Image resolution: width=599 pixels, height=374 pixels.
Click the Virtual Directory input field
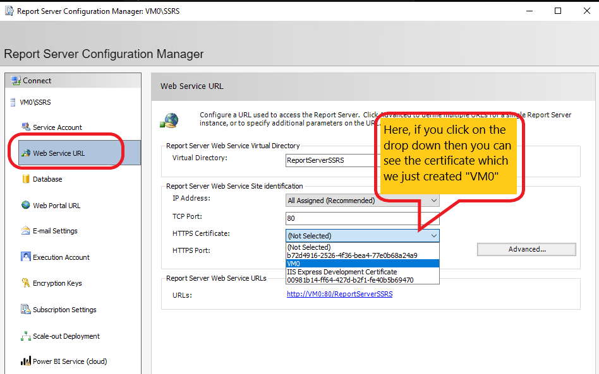331,160
